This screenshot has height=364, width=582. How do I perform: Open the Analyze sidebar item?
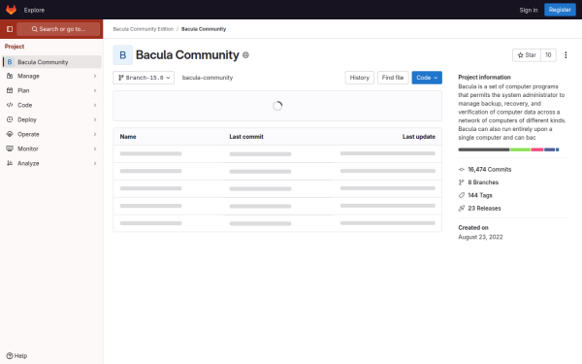click(x=52, y=163)
